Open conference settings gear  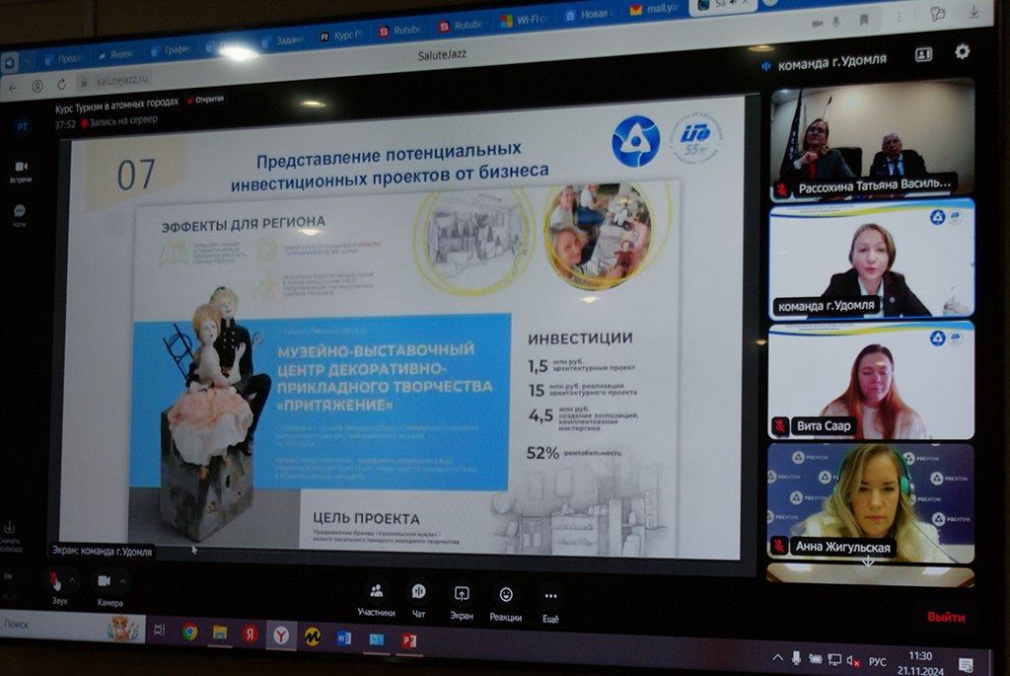coord(962,52)
